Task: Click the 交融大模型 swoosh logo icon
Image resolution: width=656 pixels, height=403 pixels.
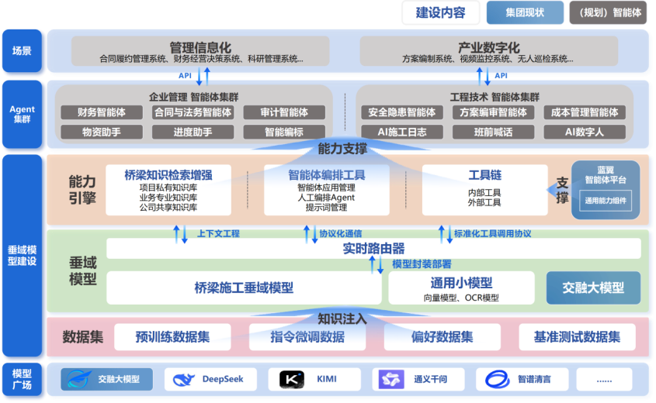Action: [78, 380]
